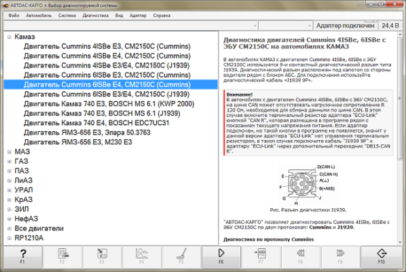Start diagnostics with F6 play button

[221, 256]
